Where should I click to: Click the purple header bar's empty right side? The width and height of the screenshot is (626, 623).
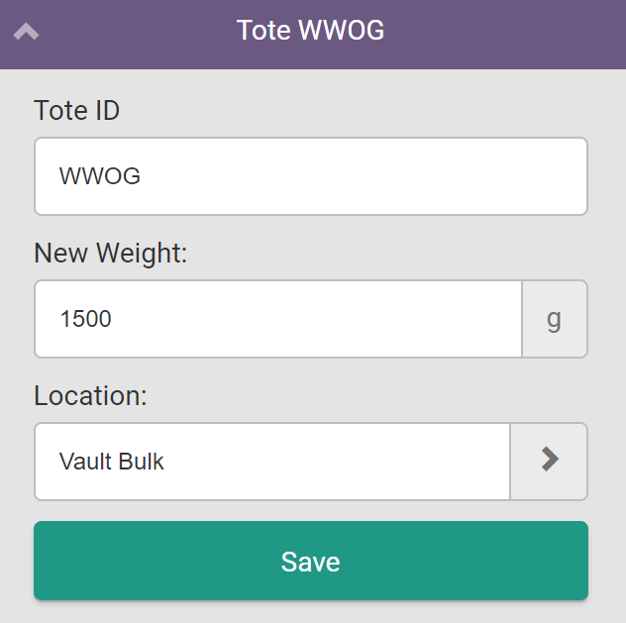point(515,32)
